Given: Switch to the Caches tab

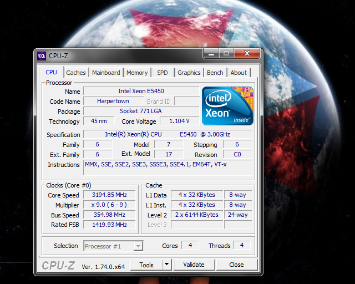Looking at the screenshot, I should (76, 73).
